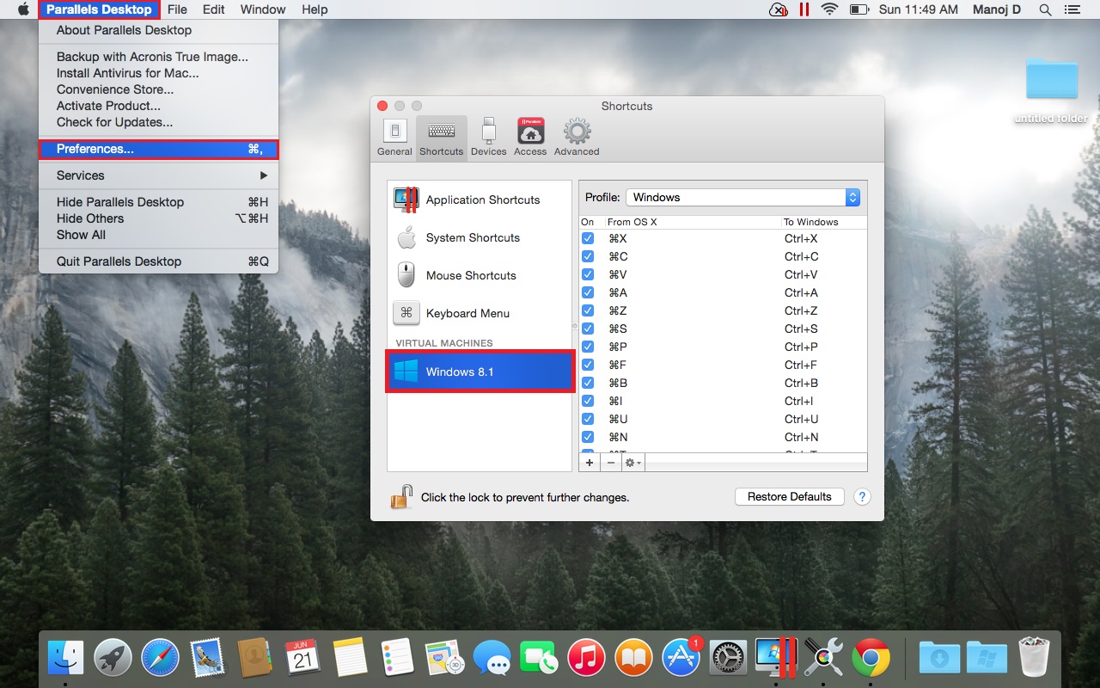1100x688 pixels.
Task: Uncheck the ⌘X to Ctrl+X shortcut
Action: coord(588,239)
